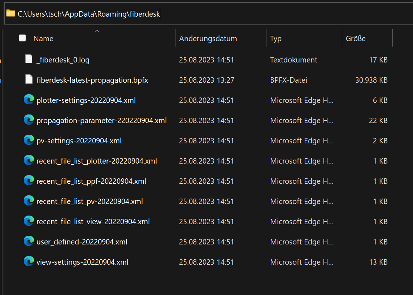Click date cell of user_defined-20220904.xml

(x=206, y=242)
